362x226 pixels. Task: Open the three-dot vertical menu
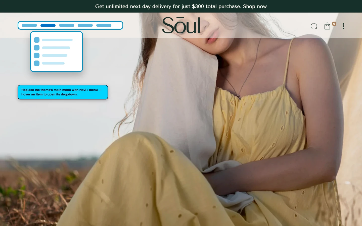(343, 26)
